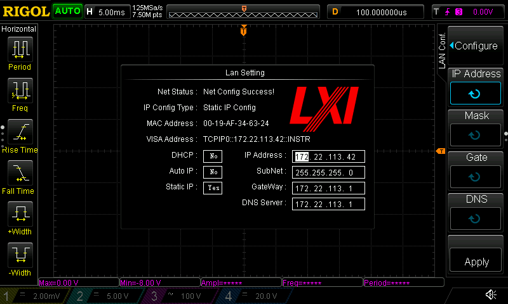Click the RIGOL logo

click(x=26, y=12)
